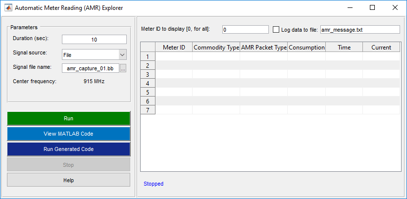Maximize the AMR Explorer window
Viewport: 407px width, 199px height.
coord(372,8)
